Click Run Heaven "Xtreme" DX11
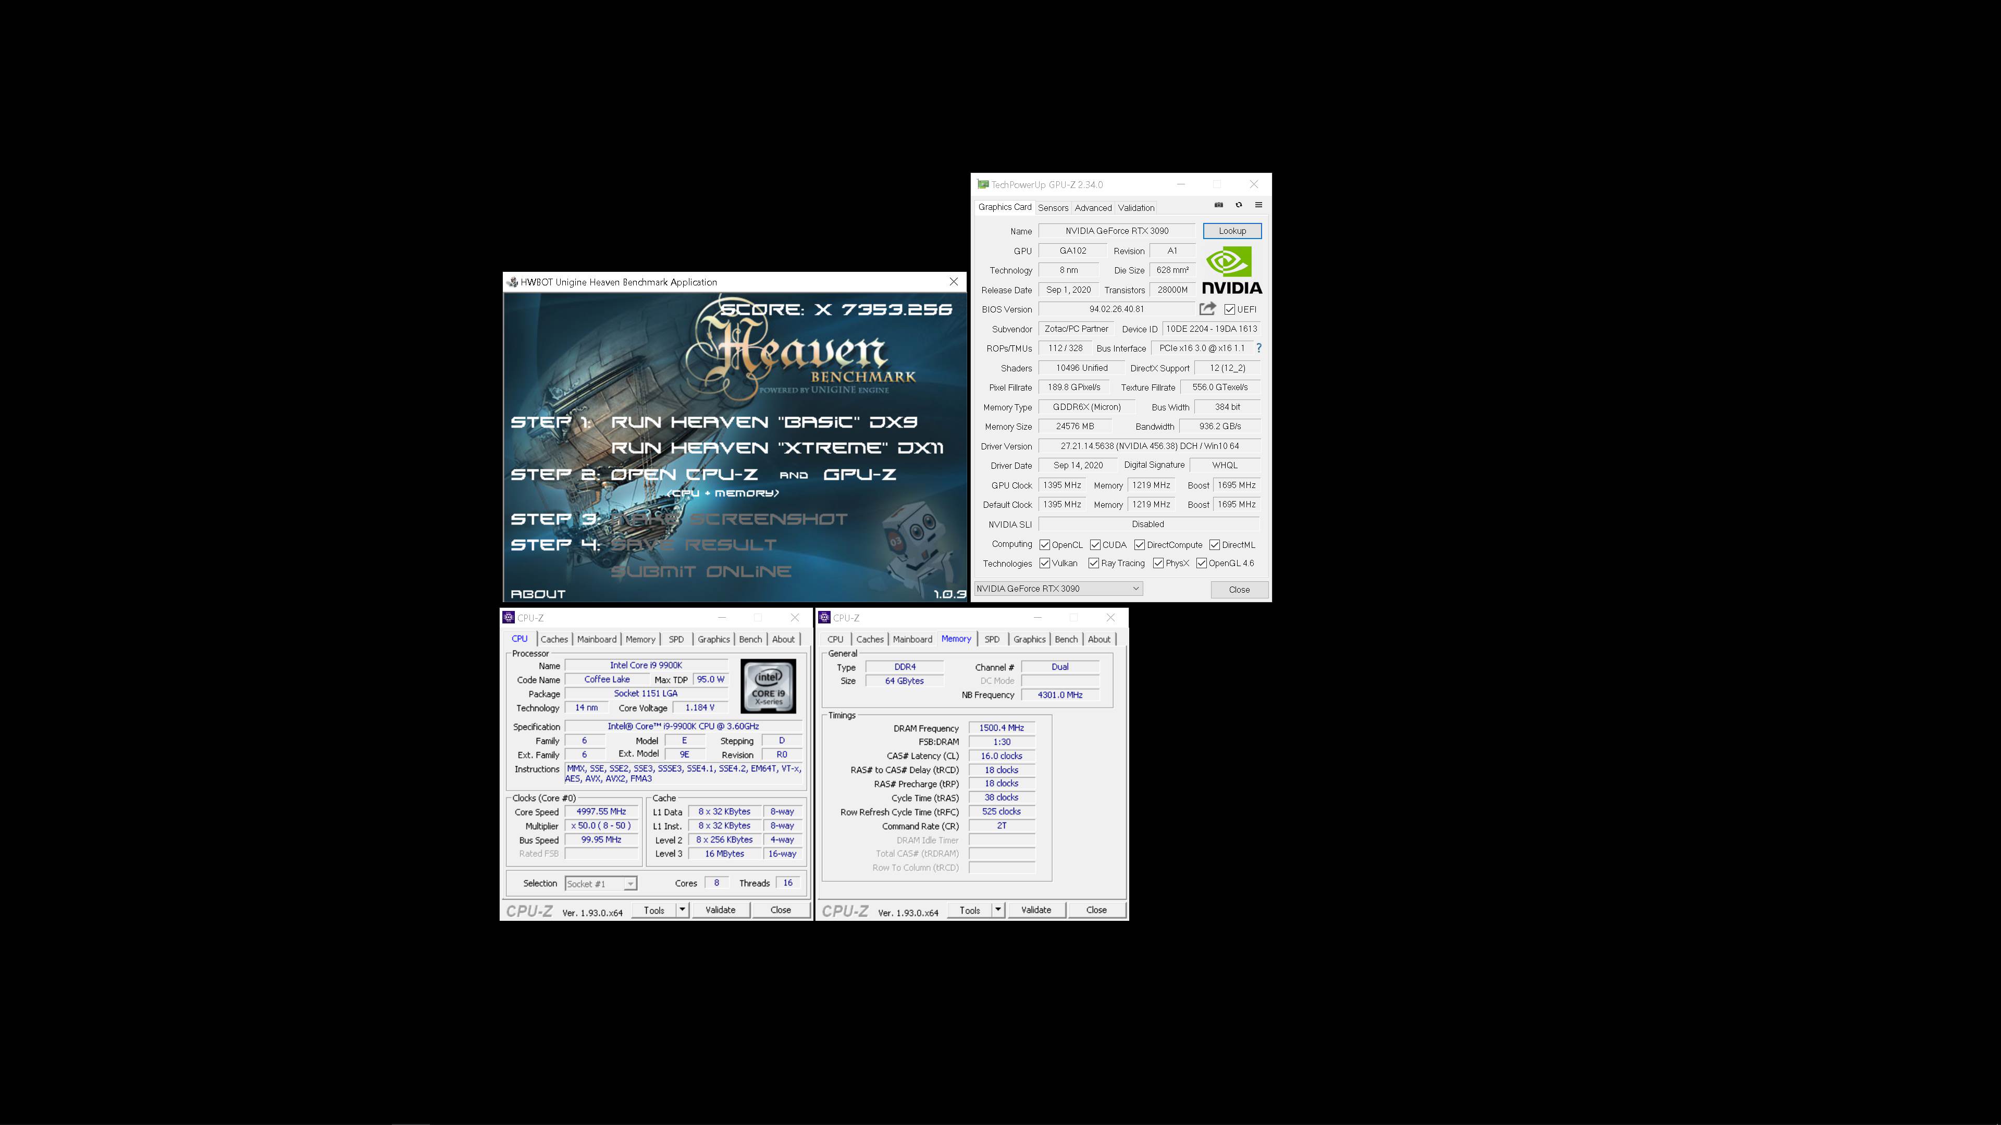Image resolution: width=2001 pixels, height=1125 pixels. coord(777,448)
